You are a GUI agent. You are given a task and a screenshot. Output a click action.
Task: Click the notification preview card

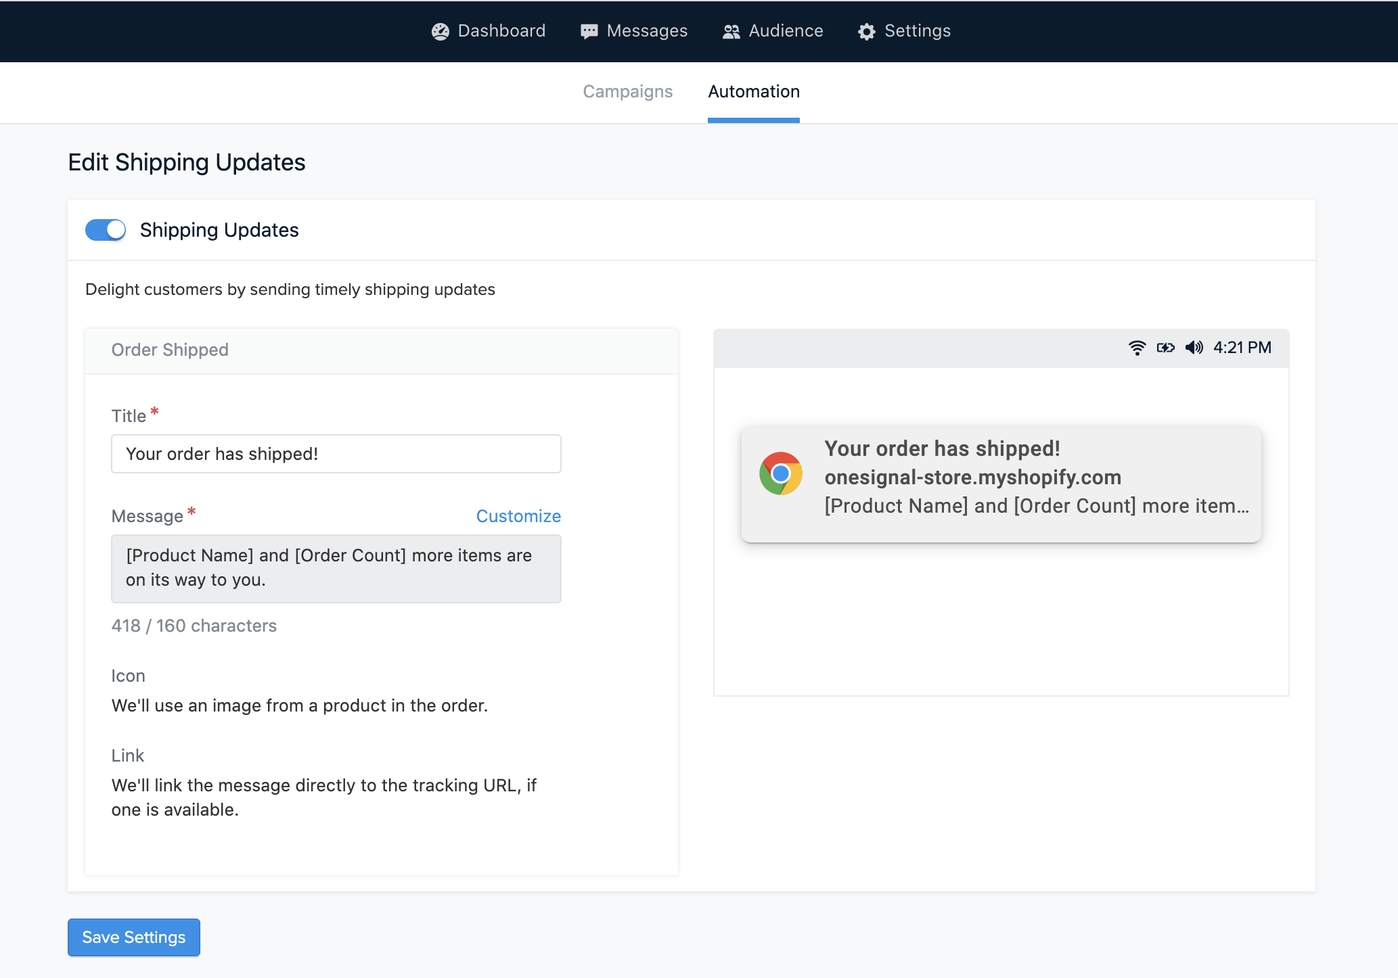click(1001, 484)
